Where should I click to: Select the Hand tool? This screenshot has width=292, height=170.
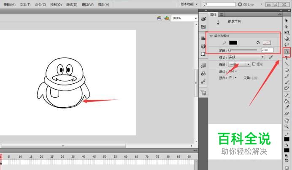point(287,120)
